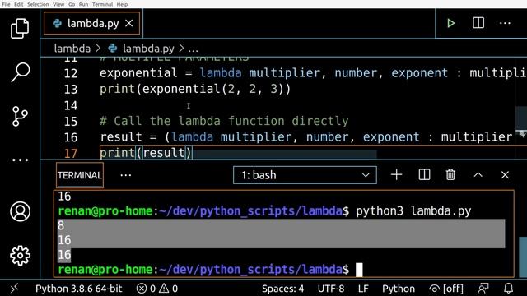Click line number 16 in gutter
The width and height of the screenshot is (527, 296).
[x=71, y=137]
